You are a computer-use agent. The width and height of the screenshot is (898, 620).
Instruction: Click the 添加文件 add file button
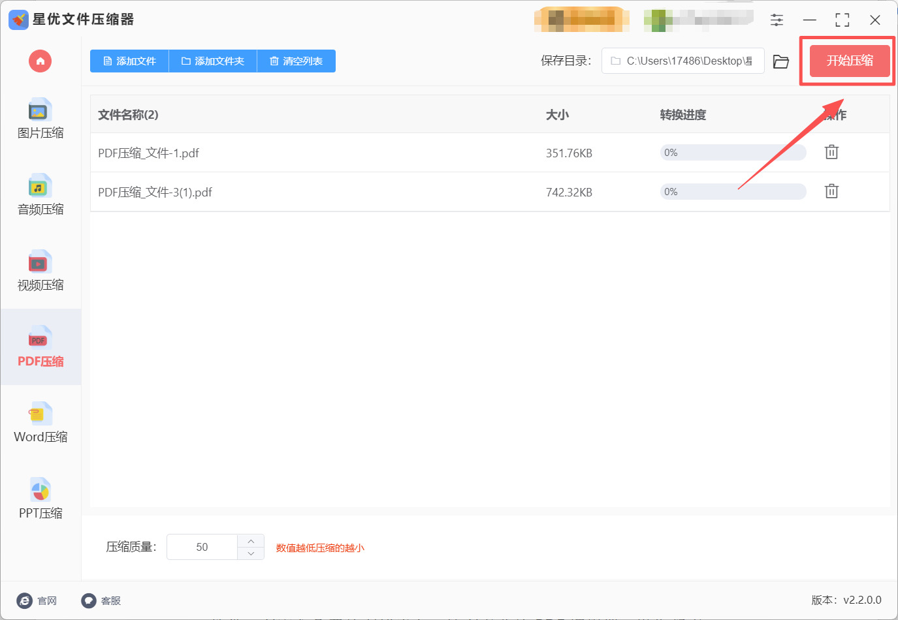[129, 61]
